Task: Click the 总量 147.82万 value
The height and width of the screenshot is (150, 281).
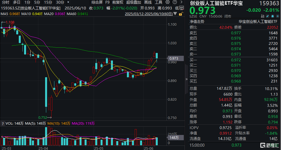Action: click(224, 88)
